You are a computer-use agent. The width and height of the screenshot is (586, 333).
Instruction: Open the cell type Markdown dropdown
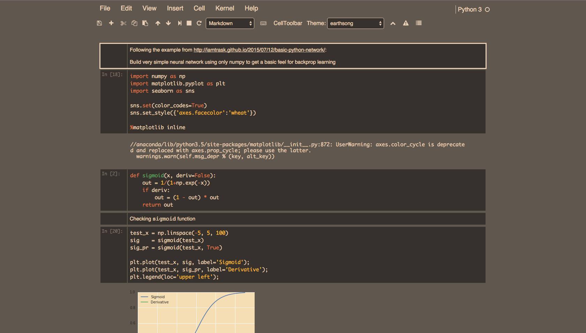pyautogui.click(x=230, y=23)
